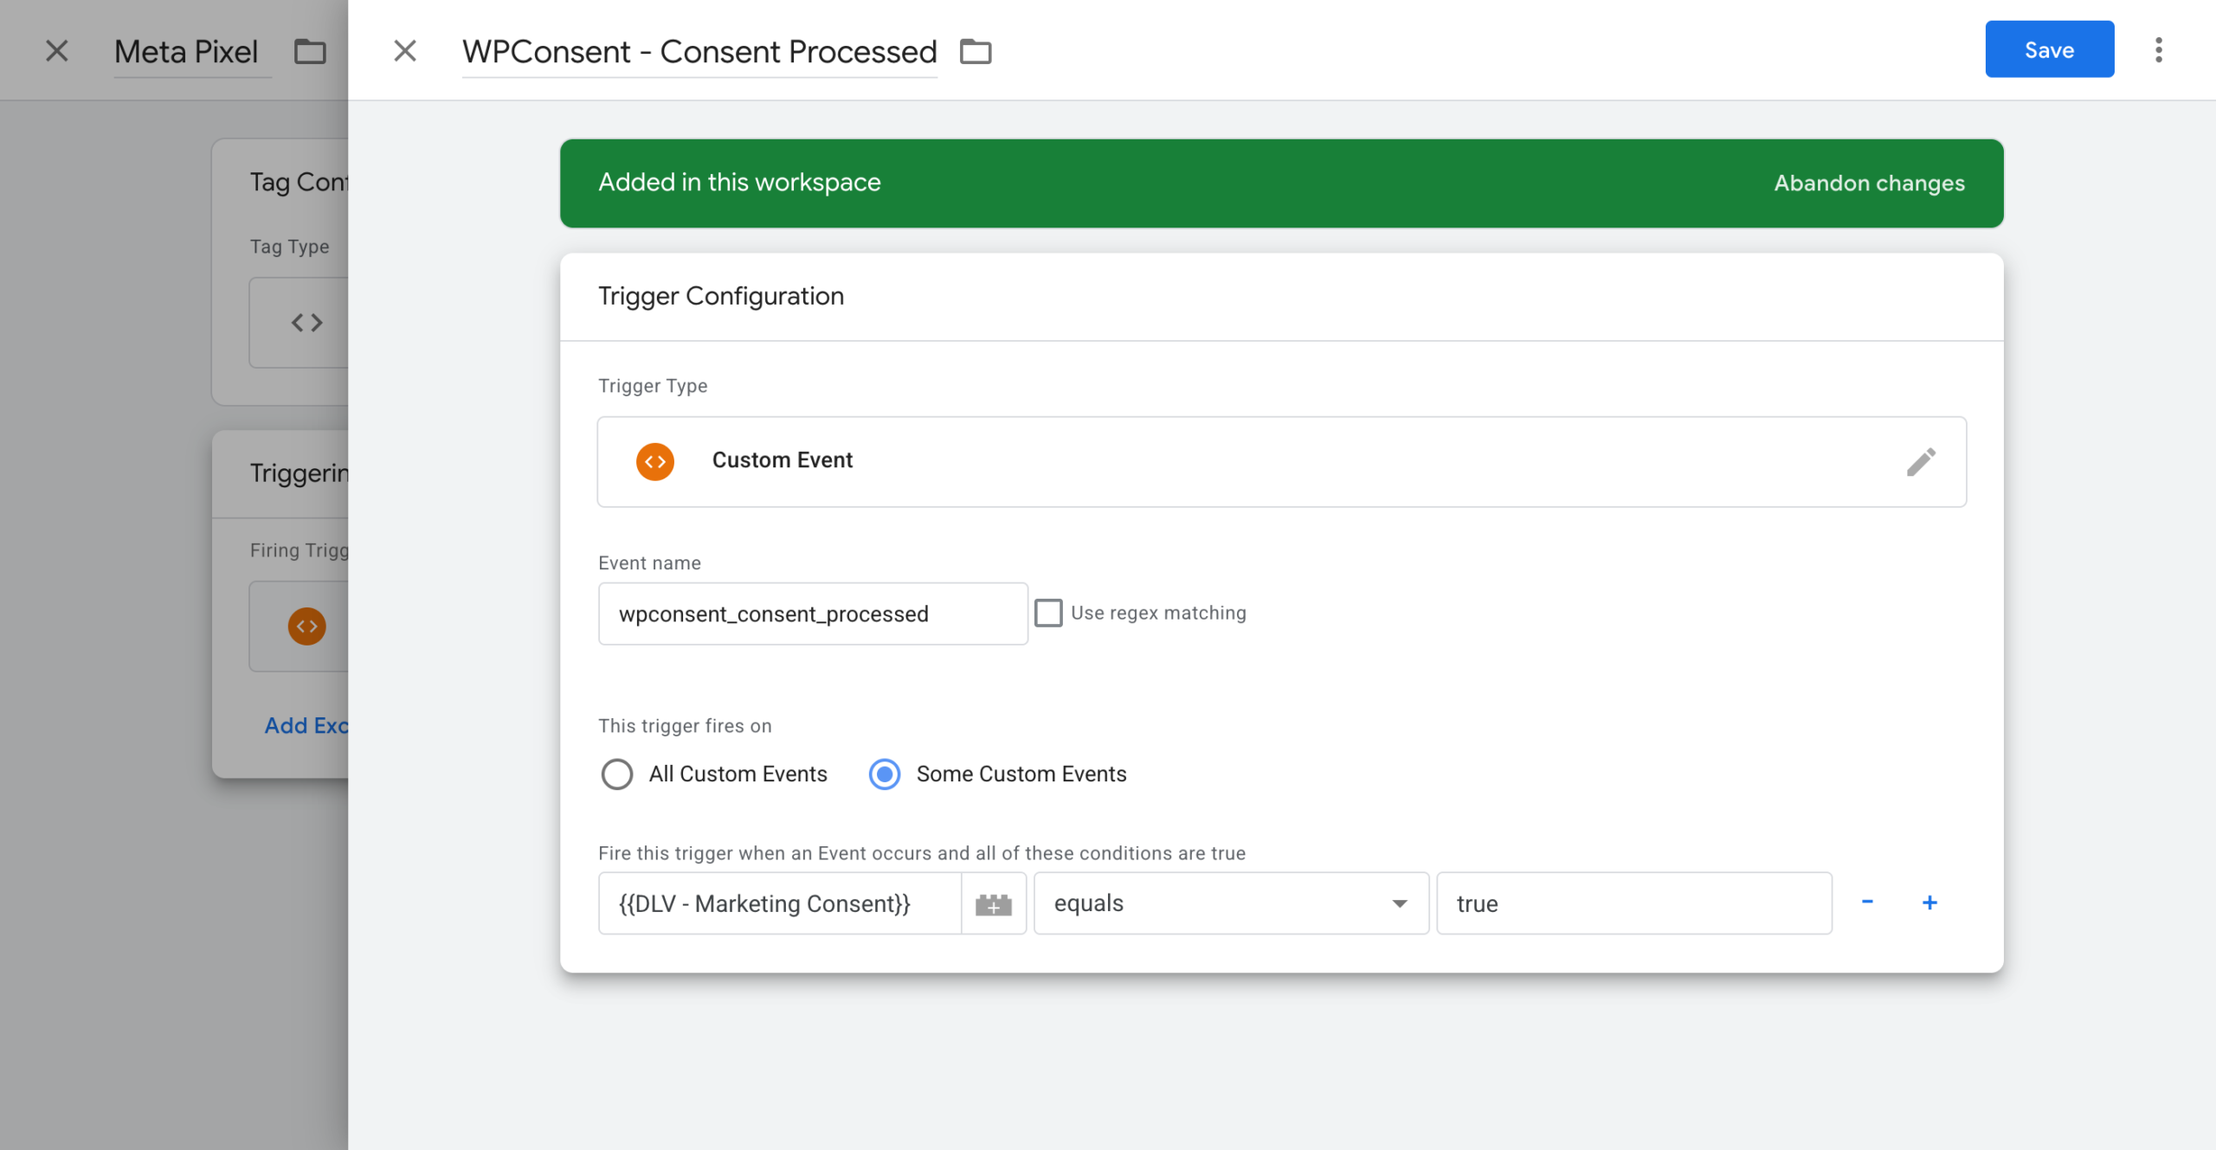2216x1150 pixels.
Task: Open the folder icon beside WPConsent trigger name
Action: (x=975, y=51)
